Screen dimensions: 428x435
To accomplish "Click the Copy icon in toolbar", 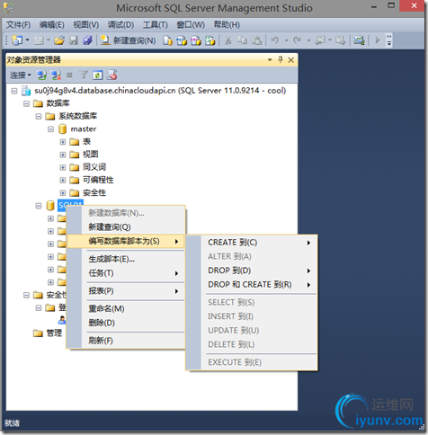I will click(242, 40).
